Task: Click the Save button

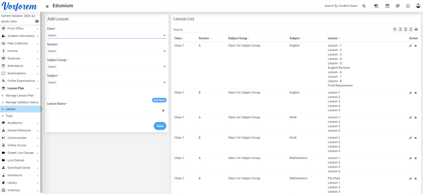Action: [160, 126]
